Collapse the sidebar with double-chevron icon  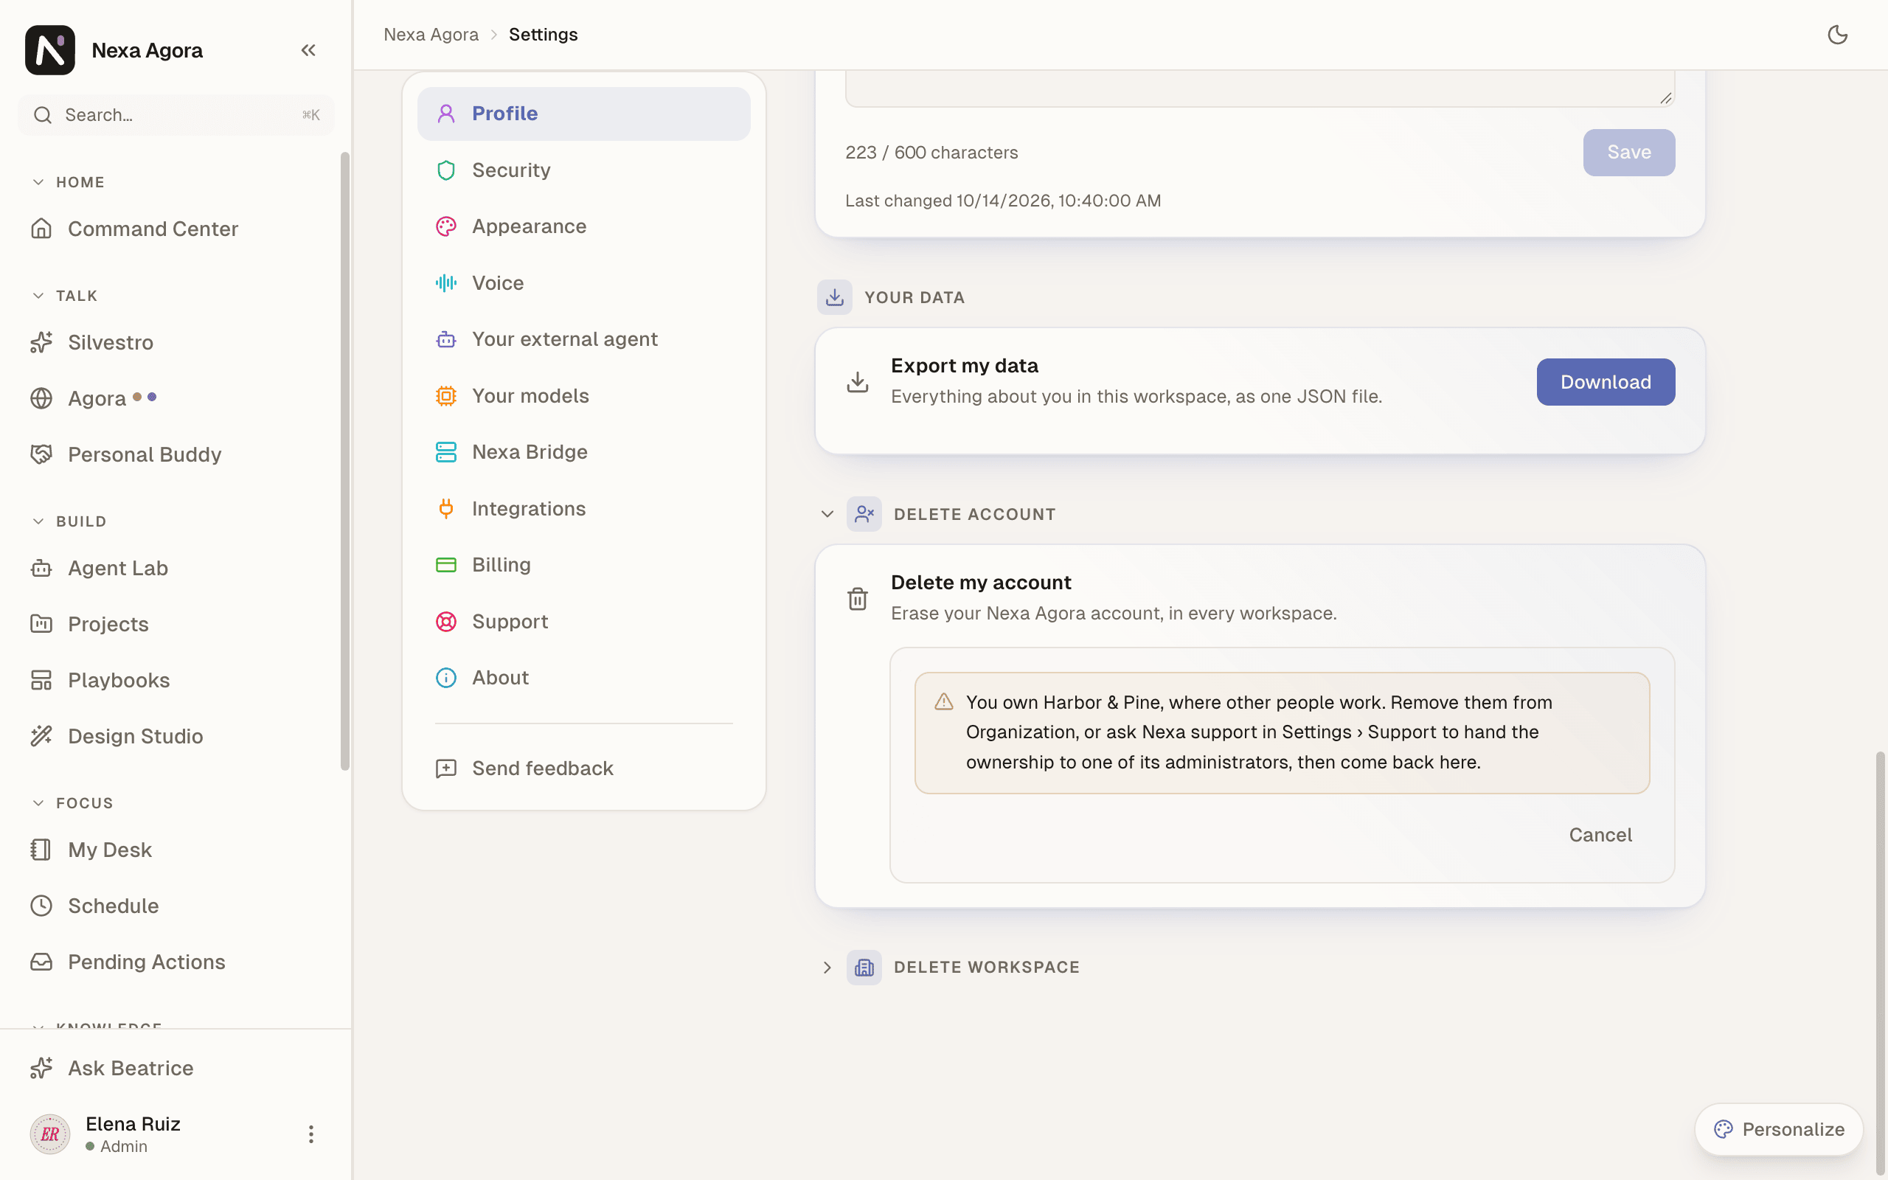point(308,51)
